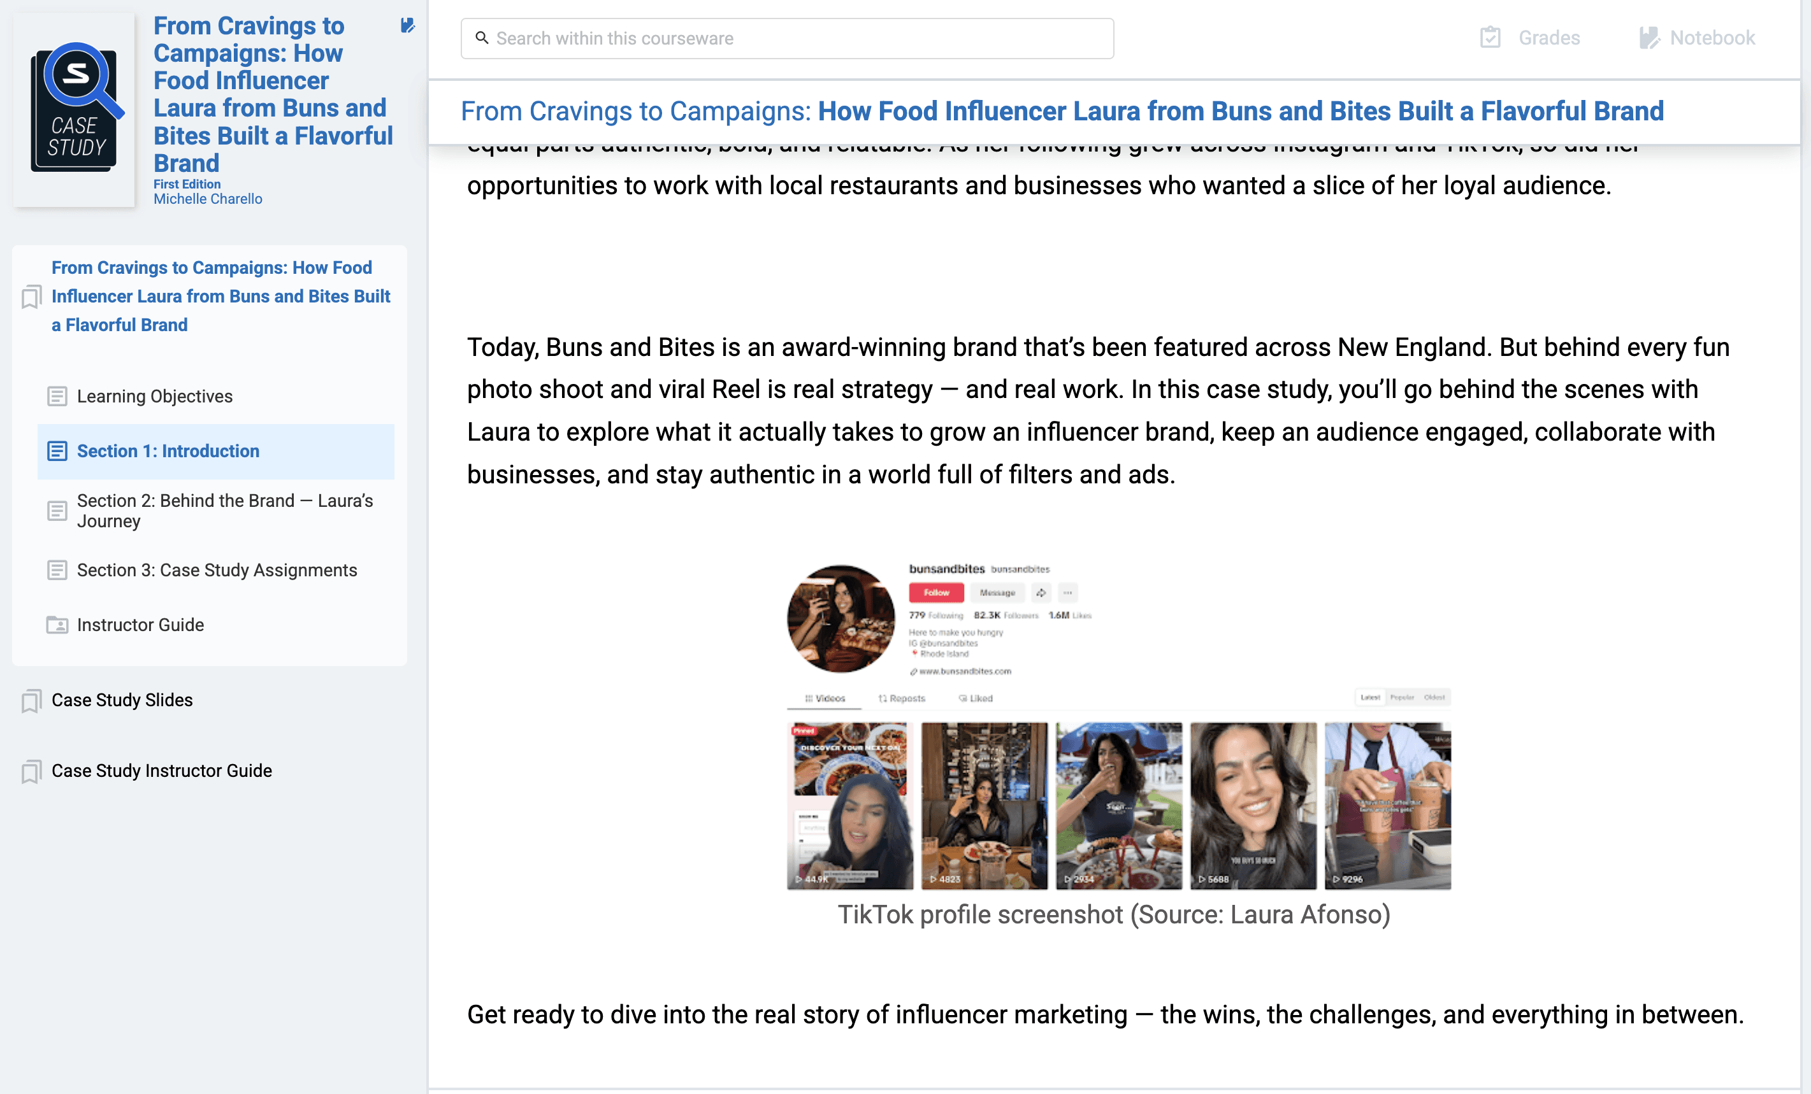Click the Instructor Guide folder icon
Viewport: 1811px width, 1094px height.
point(57,625)
